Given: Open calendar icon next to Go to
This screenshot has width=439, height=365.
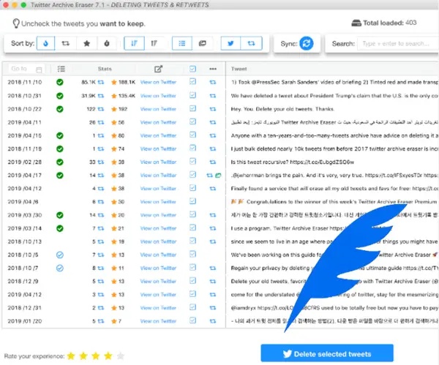Looking at the screenshot, I should [x=40, y=69].
